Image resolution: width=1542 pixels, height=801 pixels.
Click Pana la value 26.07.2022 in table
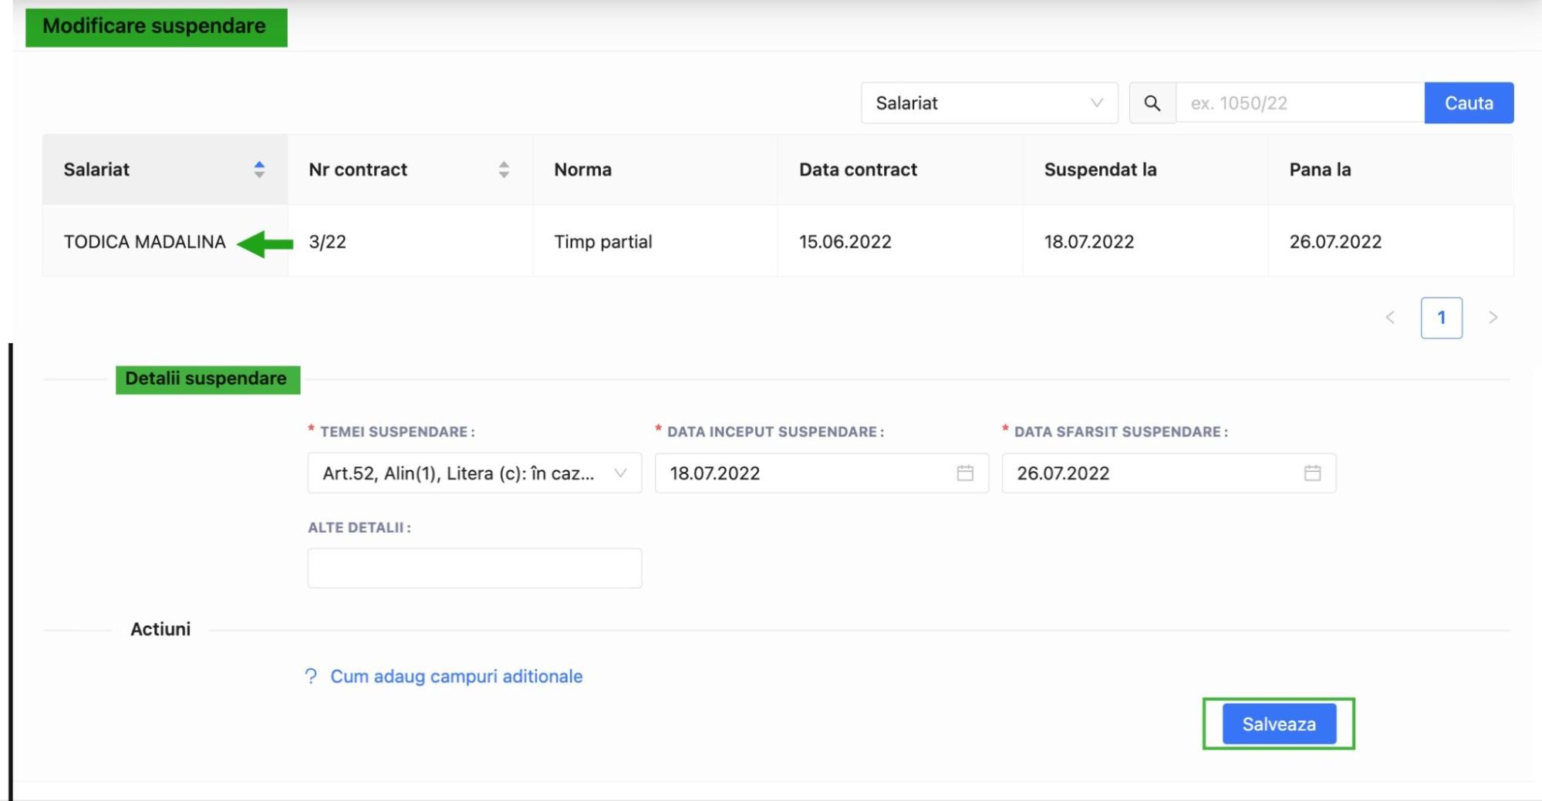click(x=1391, y=241)
